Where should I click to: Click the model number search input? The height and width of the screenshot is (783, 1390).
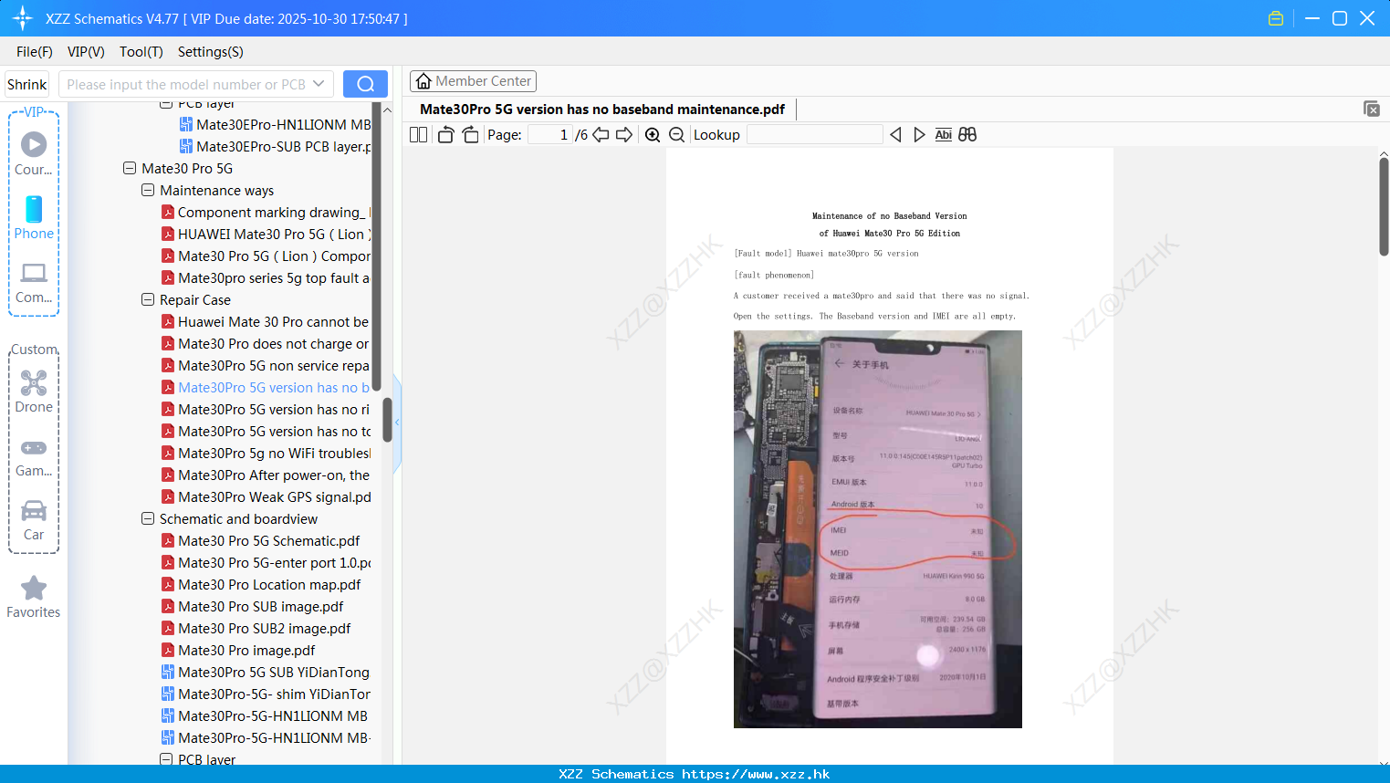tap(185, 84)
